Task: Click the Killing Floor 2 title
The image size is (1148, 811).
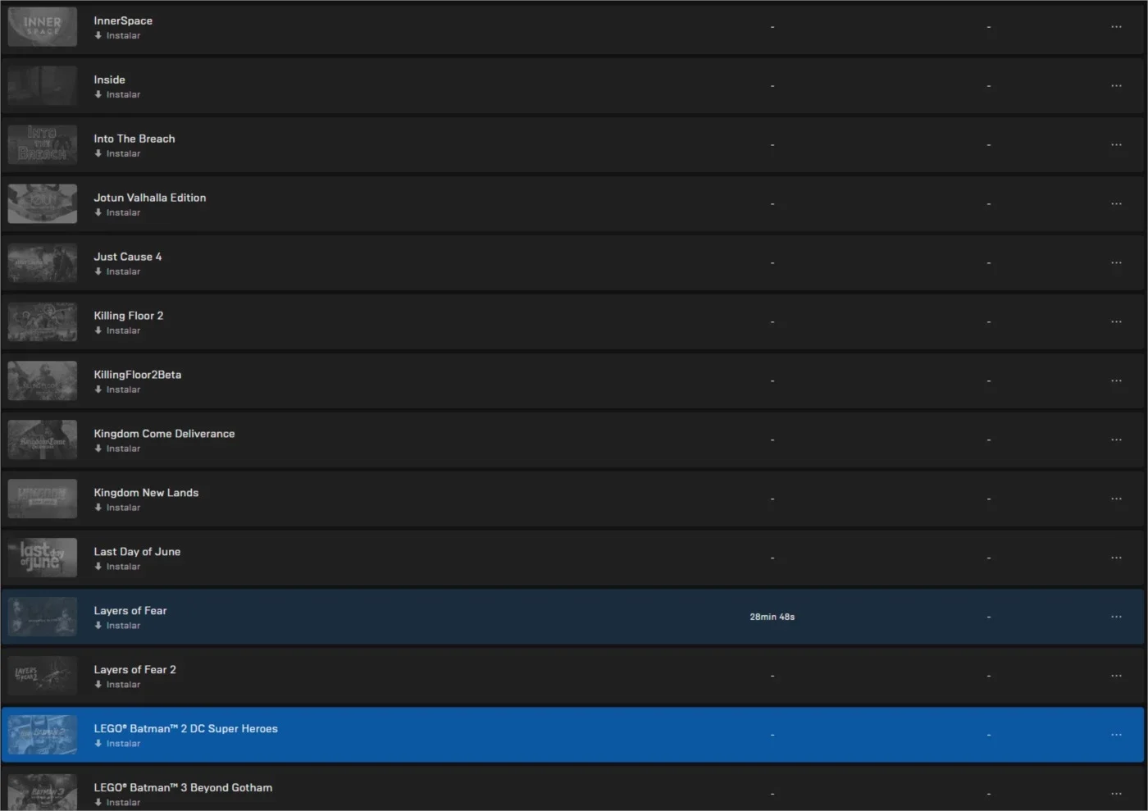Action: coord(129,316)
